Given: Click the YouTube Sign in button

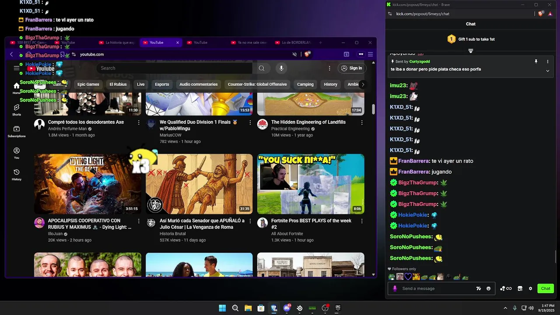Looking at the screenshot, I should coord(352,68).
